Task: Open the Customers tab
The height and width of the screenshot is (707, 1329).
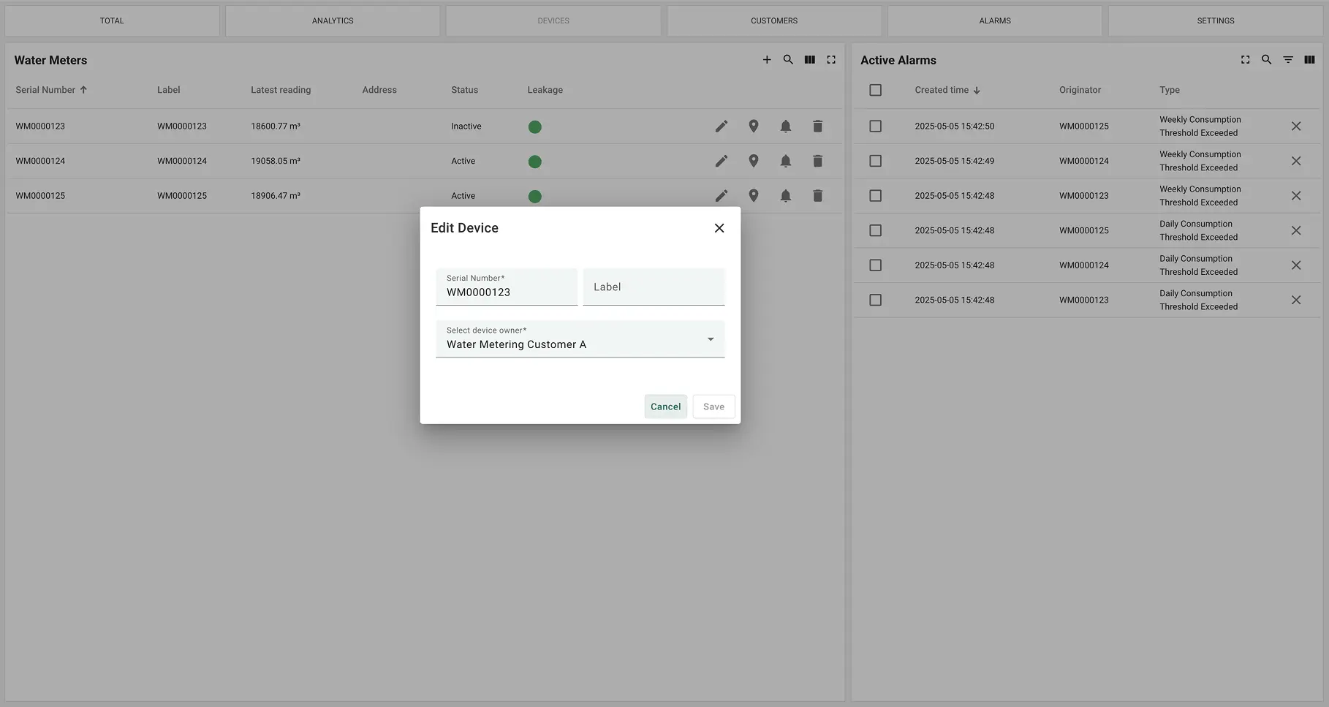Action: click(x=773, y=20)
